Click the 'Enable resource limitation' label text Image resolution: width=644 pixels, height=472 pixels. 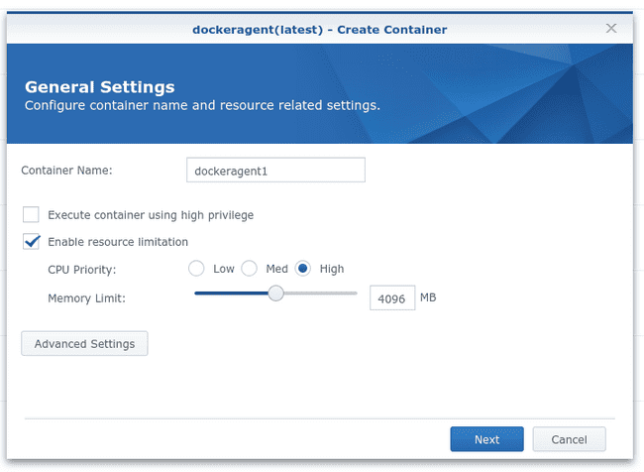pyautogui.click(x=118, y=242)
